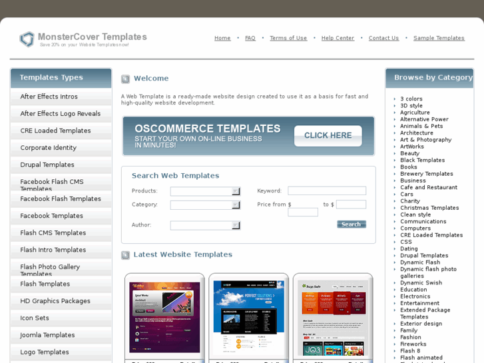The height and width of the screenshot is (363, 484).
Task: Browse the Education category
Action: pyautogui.click(x=413, y=290)
